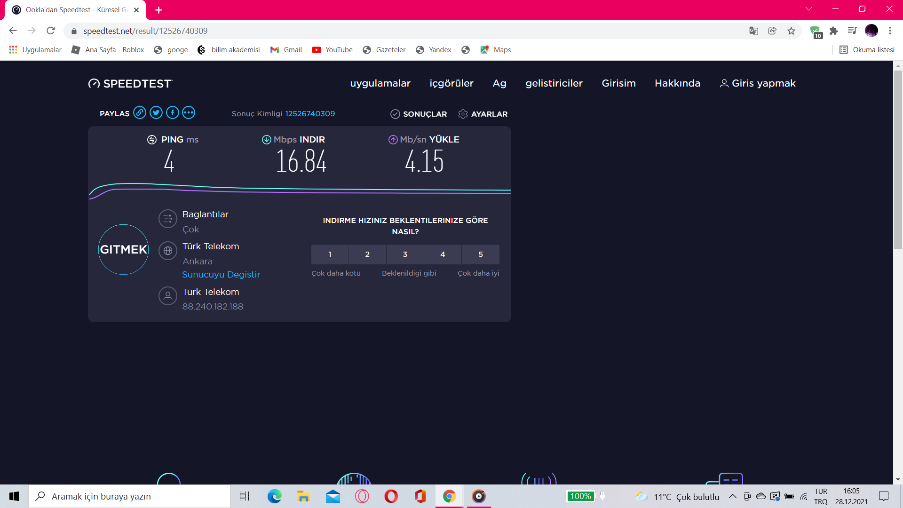Bookmark this page with star icon
This screenshot has width=903, height=508.
tap(791, 31)
